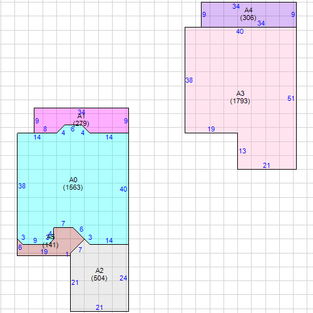Select the A3 (1793) area label

point(240,97)
